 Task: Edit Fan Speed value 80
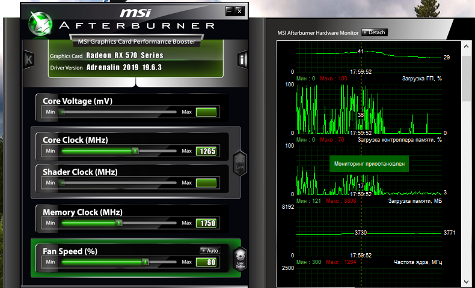click(x=206, y=262)
